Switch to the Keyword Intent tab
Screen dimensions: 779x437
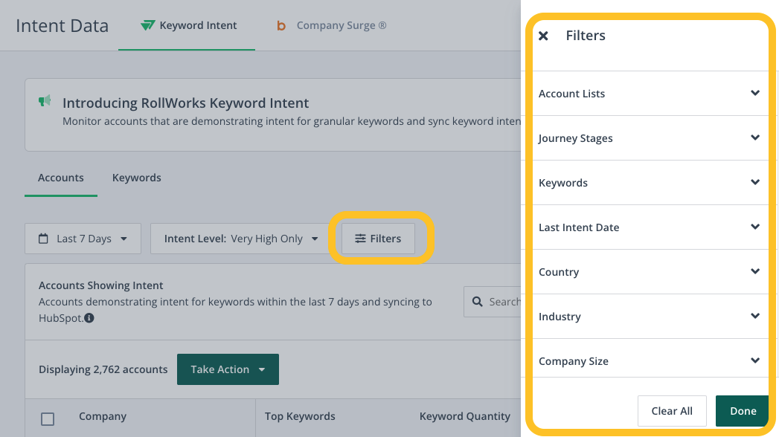[187, 25]
